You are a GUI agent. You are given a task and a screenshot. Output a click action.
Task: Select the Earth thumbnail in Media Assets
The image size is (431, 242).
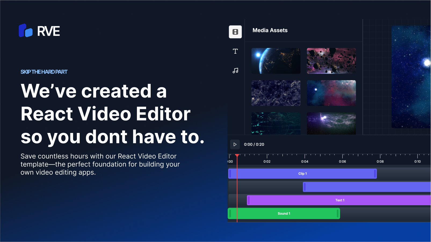coord(276,61)
